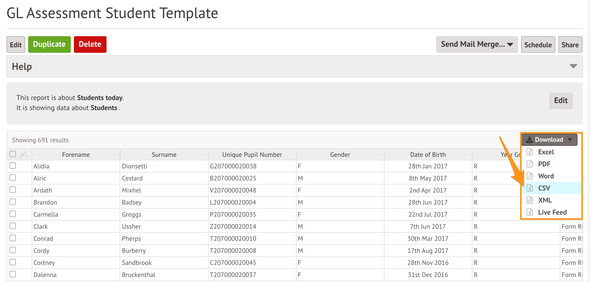
Task: Click the PDF file icon in Download menu
Action: tap(530, 164)
